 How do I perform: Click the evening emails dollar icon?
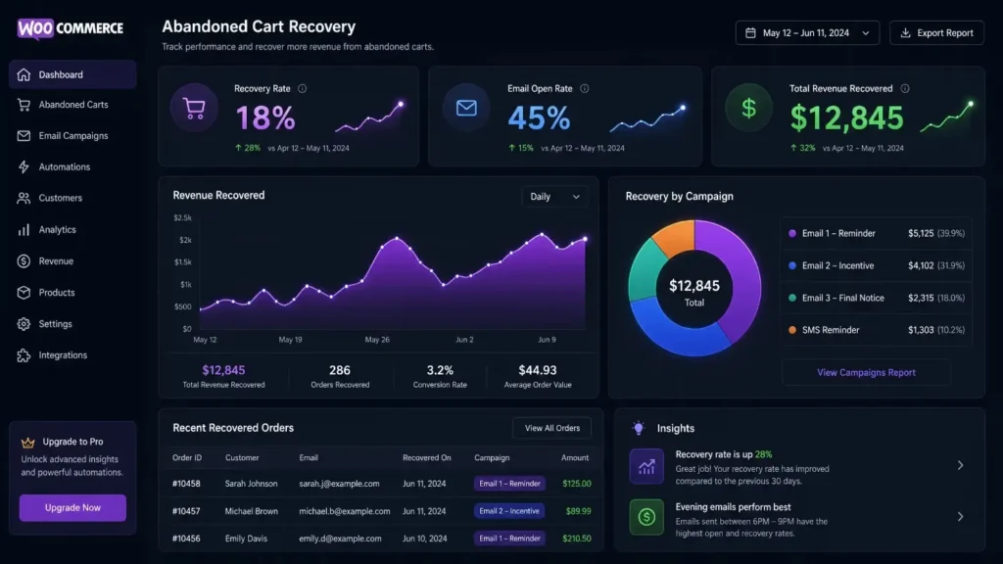(646, 517)
